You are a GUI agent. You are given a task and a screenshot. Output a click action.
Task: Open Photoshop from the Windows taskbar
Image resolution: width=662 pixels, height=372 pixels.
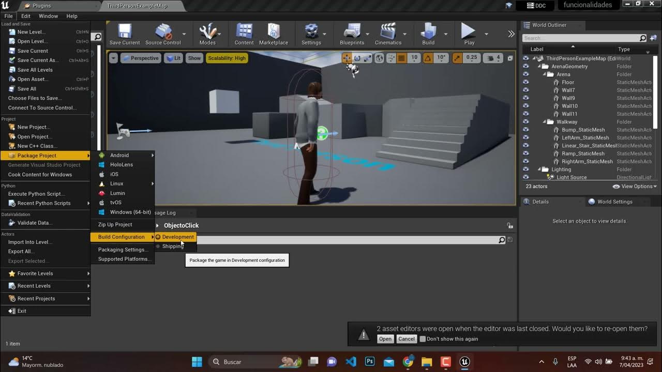[370, 362]
